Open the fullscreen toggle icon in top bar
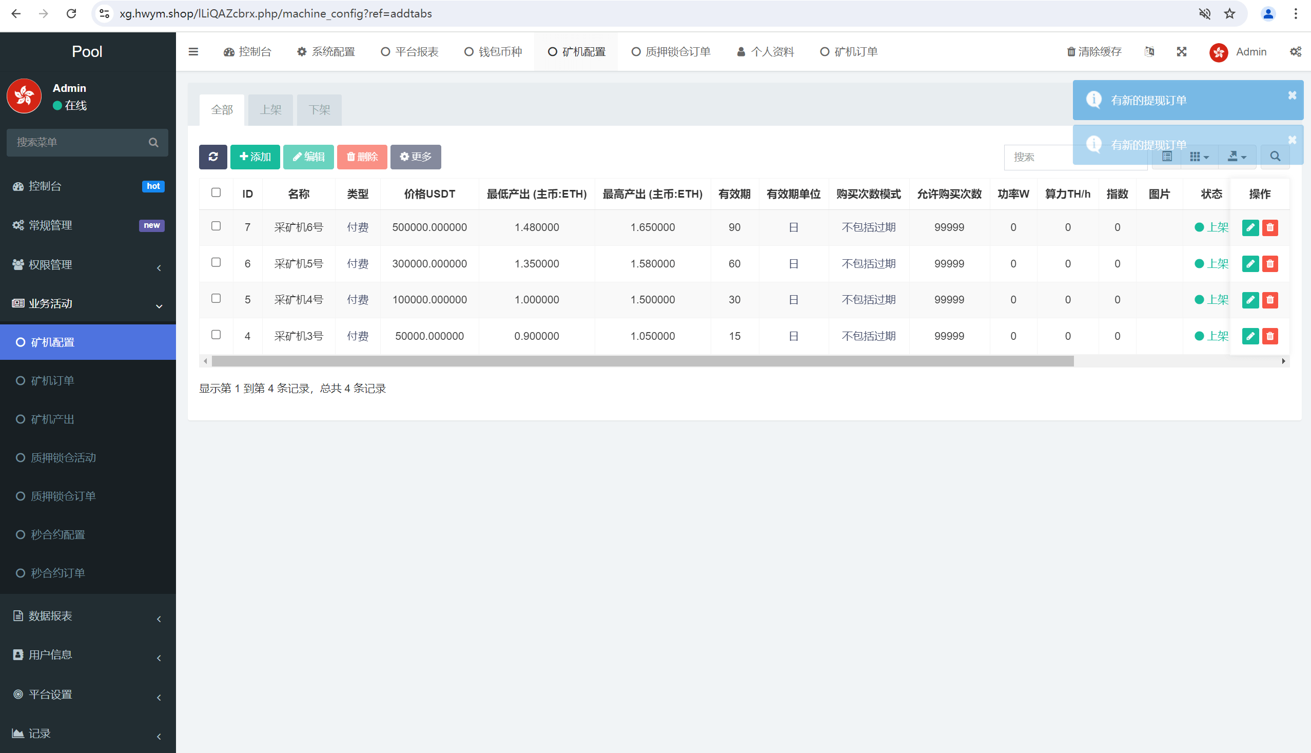Screen dimensions: 1311x753 (x=1182, y=52)
